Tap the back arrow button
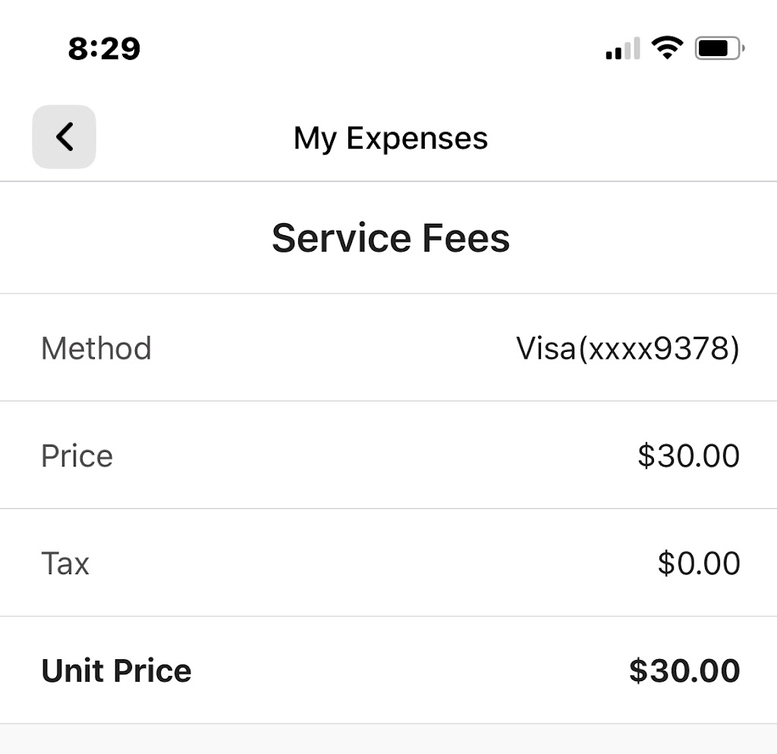 point(64,137)
